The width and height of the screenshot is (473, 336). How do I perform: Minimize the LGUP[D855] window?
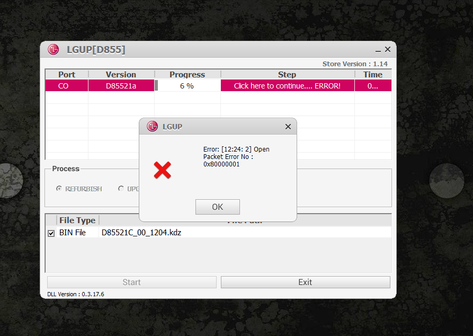[378, 50]
